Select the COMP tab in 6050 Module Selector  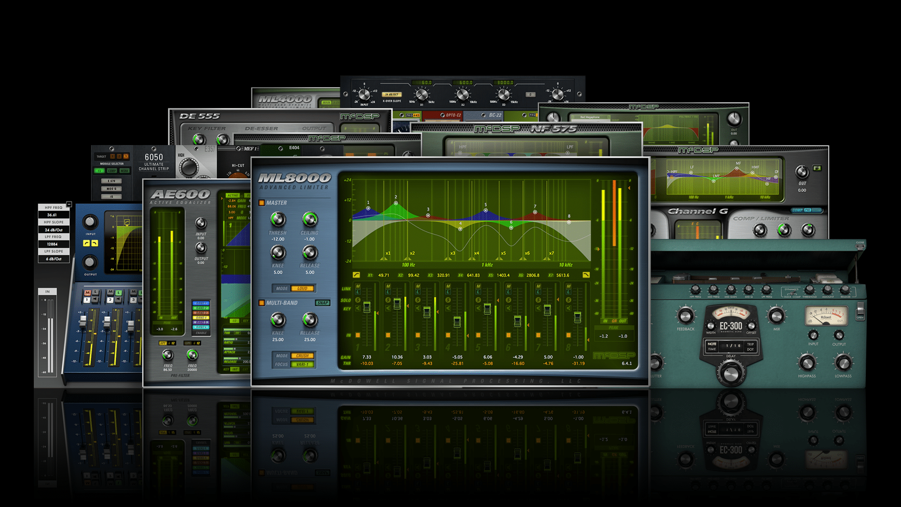112,171
